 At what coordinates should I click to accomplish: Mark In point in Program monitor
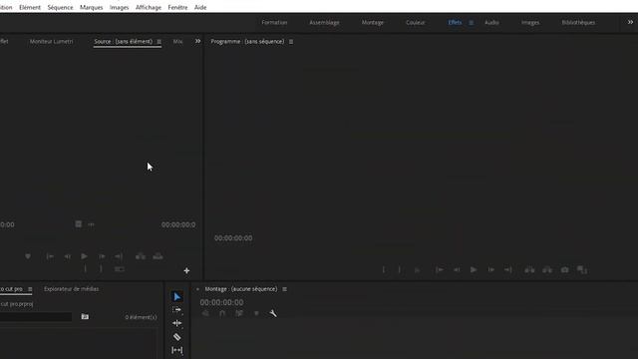383,270
